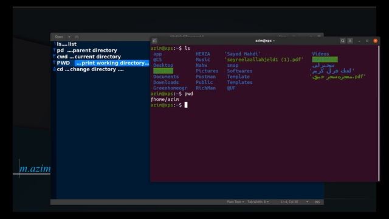Click the 'app' directory in ls output
This screenshot has width=389, height=219.
tap(157, 54)
